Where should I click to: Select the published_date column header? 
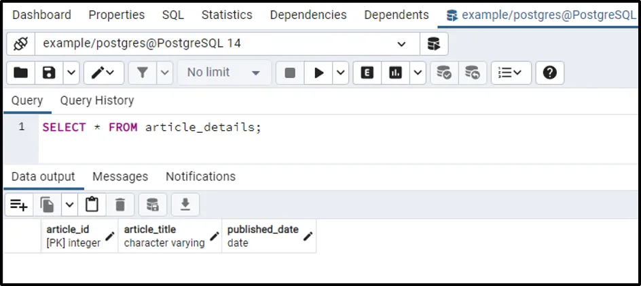[x=263, y=236]
